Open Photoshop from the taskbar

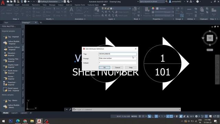pyautogui.click(x=11, y=121)
